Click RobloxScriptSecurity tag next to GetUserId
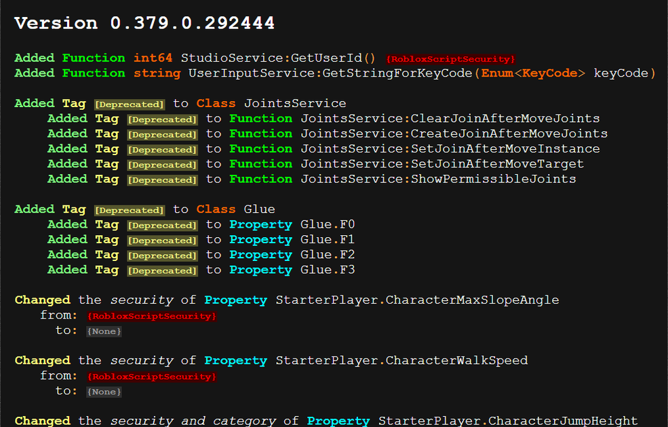The image size is (668, 427). (451, 59)
